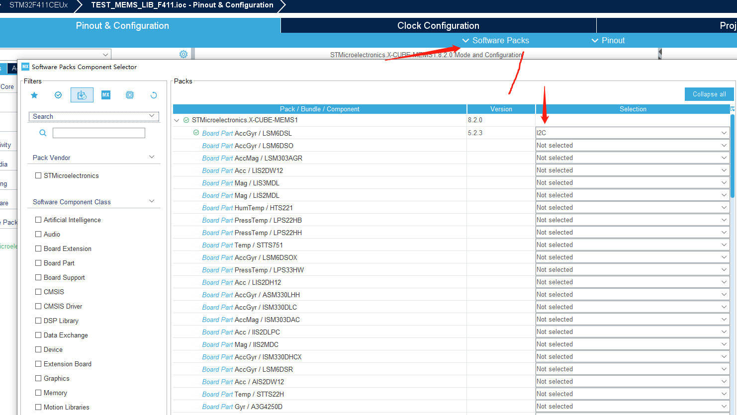The width and height of the screenshot is (737, 415).
Task: Tick the Board Part filter checkbox
Action: [38, 263]
